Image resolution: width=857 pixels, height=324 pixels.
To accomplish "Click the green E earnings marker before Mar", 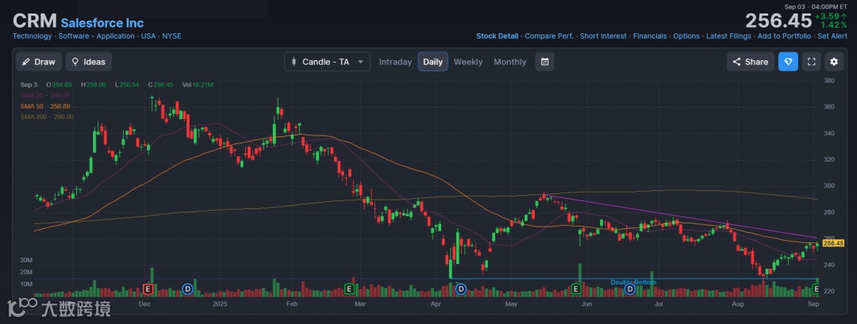I will click(350, 288).
